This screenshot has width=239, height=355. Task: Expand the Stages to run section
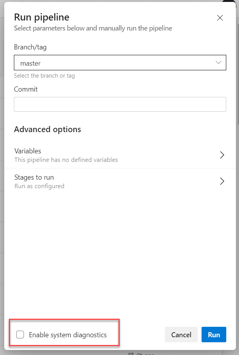click(116, 181)
